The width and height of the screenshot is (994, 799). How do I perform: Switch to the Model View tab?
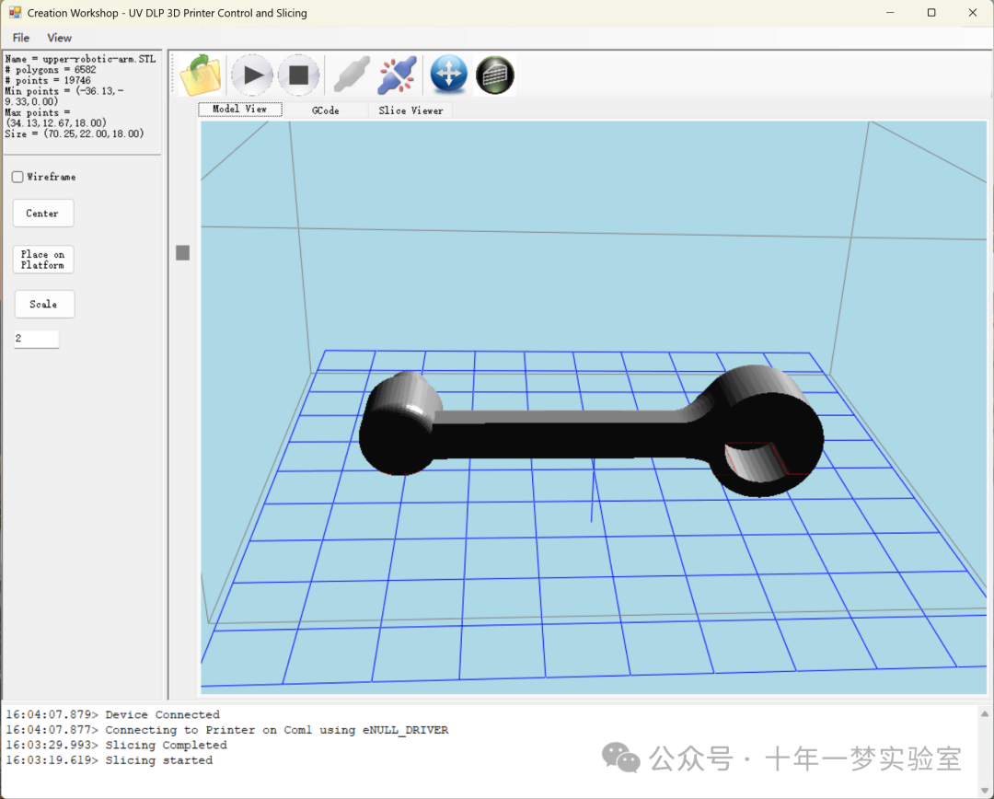click(240, 109)
